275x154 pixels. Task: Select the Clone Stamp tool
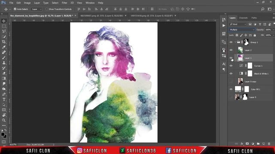[4, 63]
